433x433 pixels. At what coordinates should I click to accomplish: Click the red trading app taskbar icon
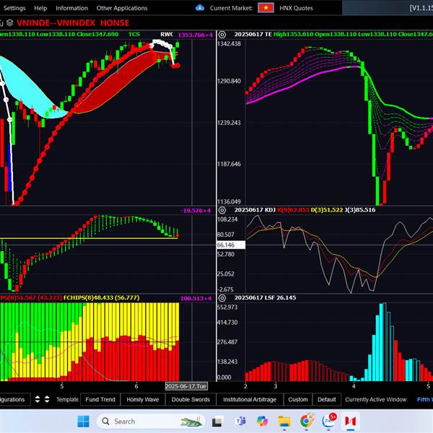click(x=350, y=421)
